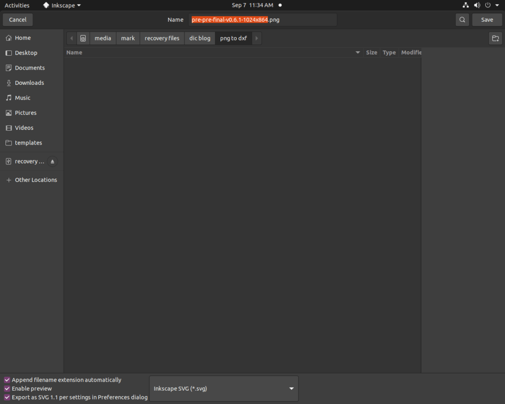Open Videos in the sidebar
Image resolution: width=505 pixels, height=404 pixels.
click(x=32, y=128)
